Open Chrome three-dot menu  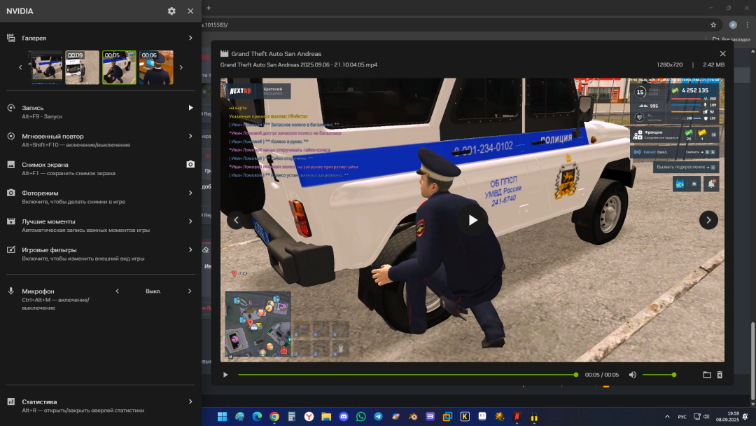748,25
